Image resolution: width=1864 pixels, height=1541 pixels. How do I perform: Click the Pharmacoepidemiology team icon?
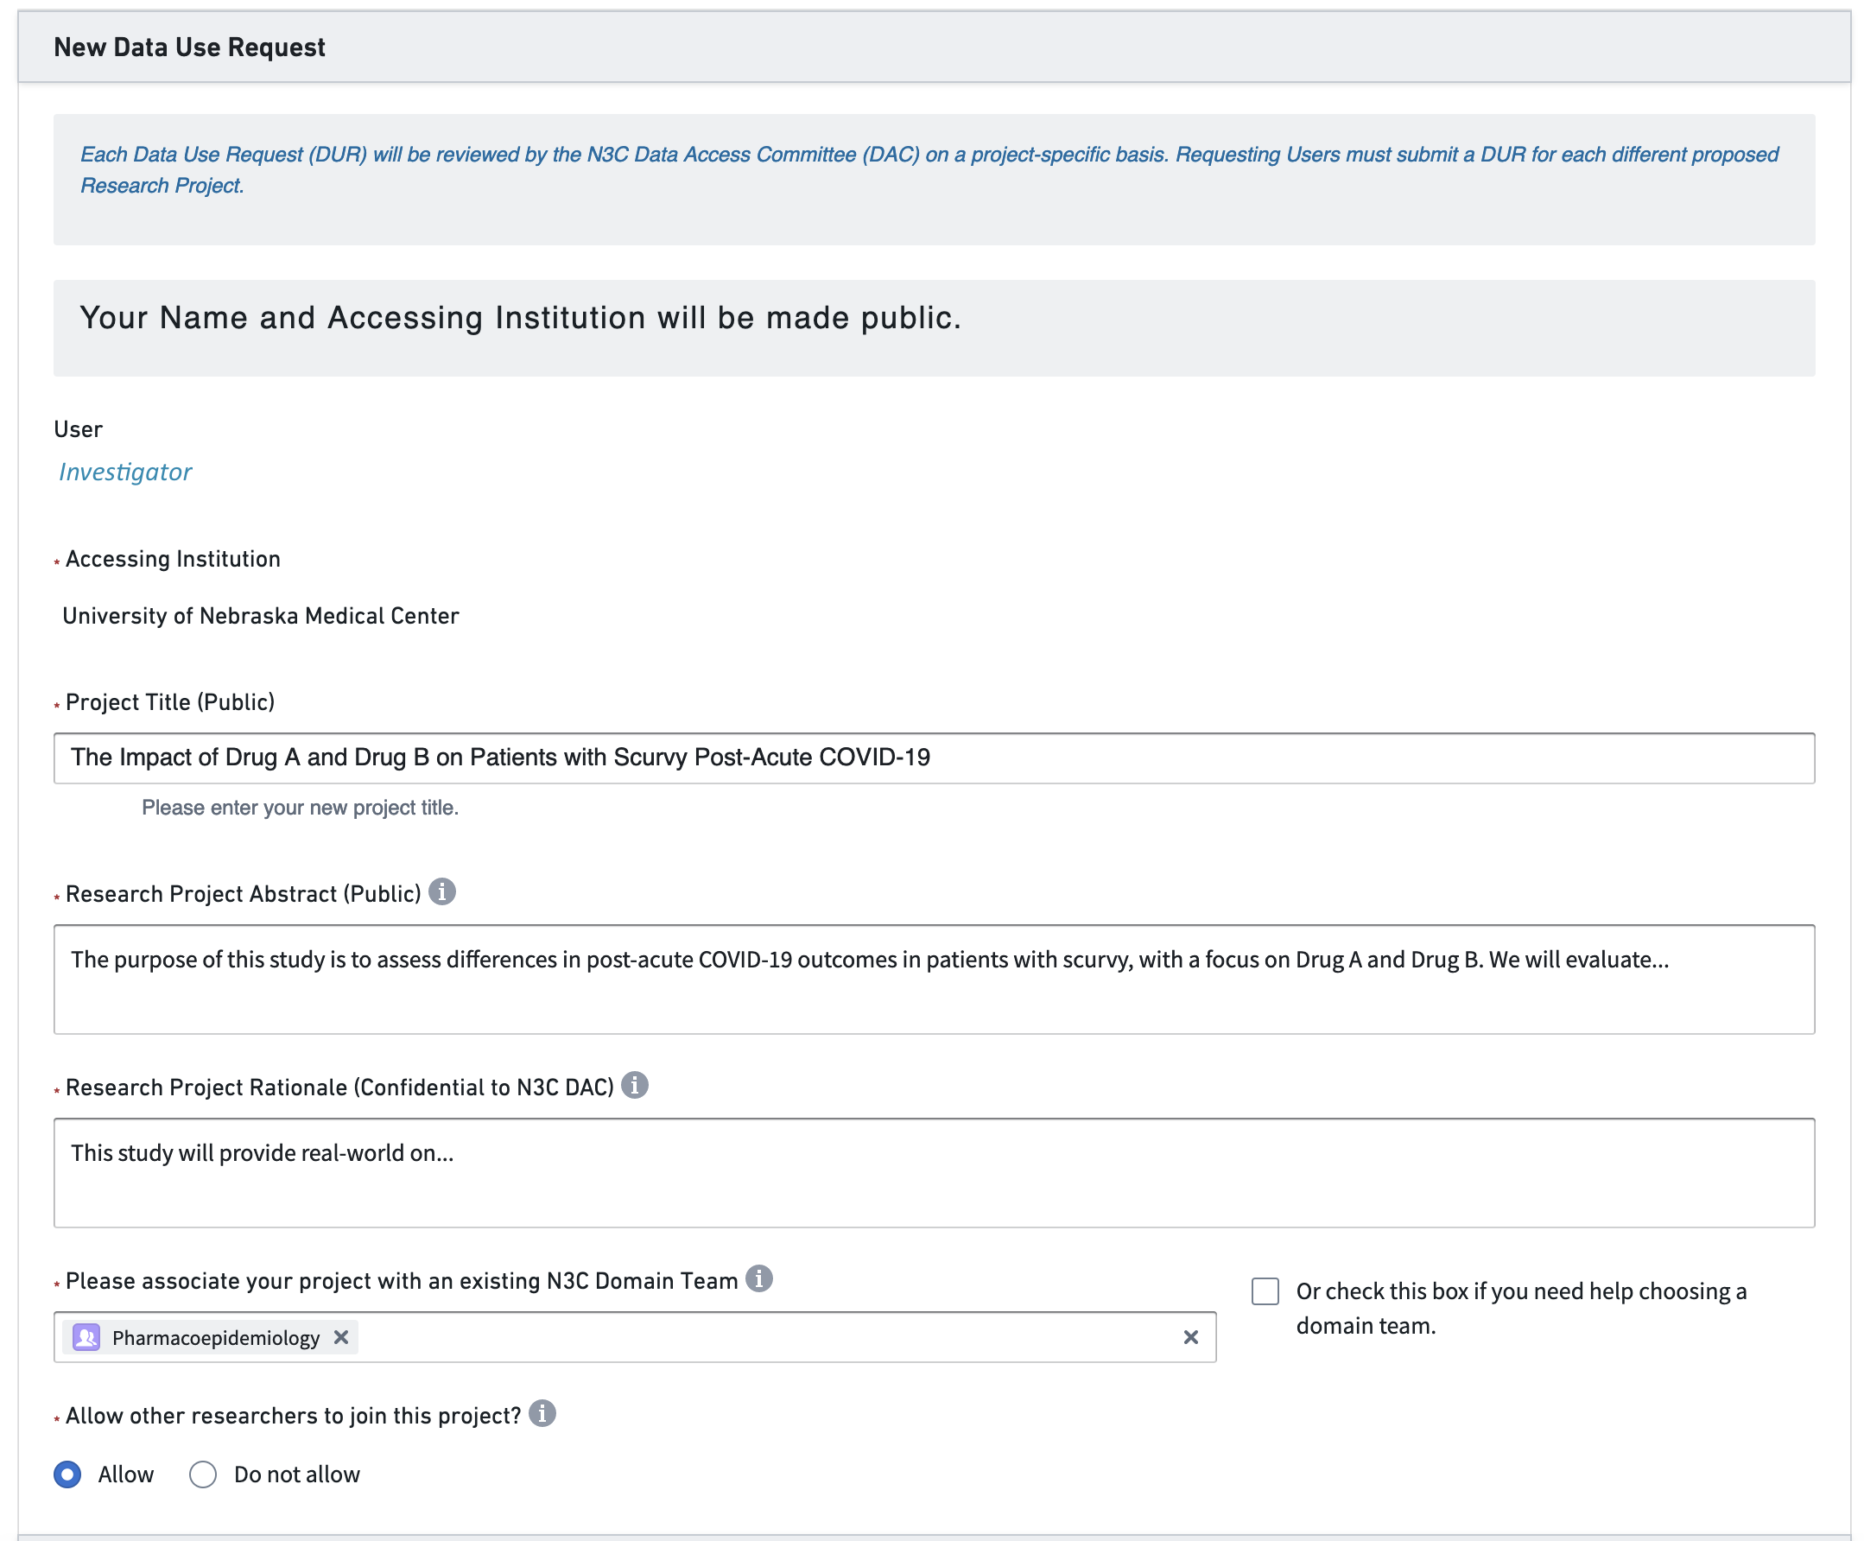pyautogui.click(x=86, y=1337)
